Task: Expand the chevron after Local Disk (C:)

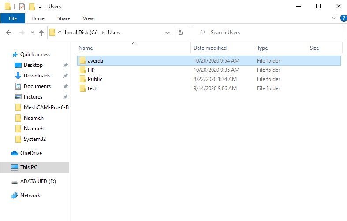Action: coord(103,33)
